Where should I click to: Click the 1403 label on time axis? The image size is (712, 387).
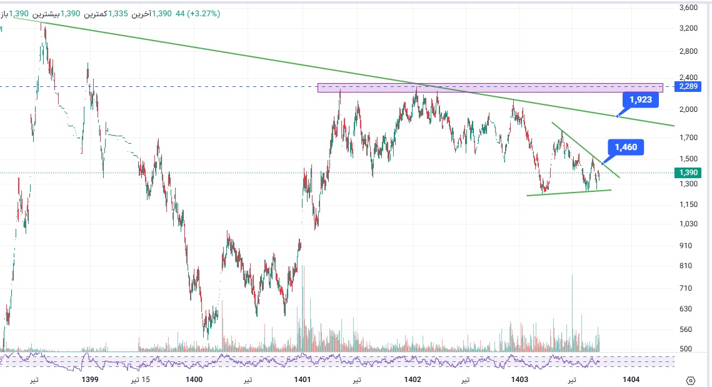pos(519,379)
